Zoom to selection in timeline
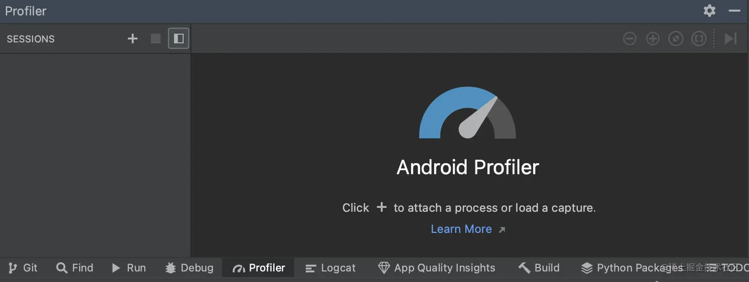The height and width of the screenshot is (282, 749). point(698,39)
